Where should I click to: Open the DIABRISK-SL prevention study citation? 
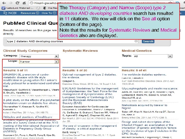[31, 80]
